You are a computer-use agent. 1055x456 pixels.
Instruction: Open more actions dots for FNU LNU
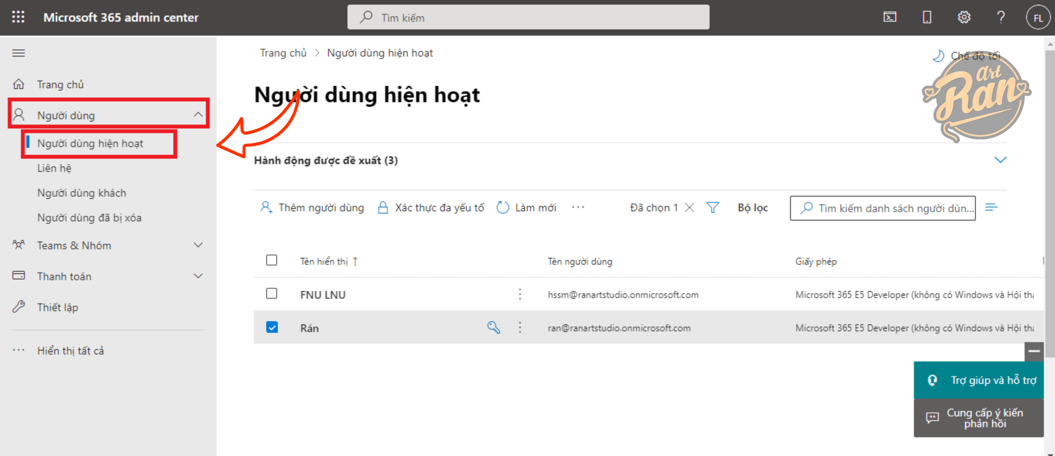pos(520,294)
